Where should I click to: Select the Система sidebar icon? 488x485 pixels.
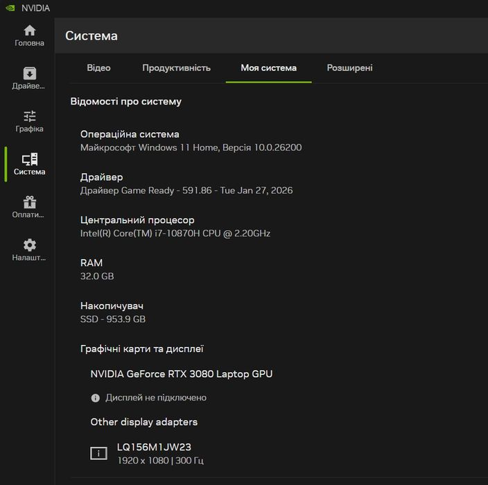29,159
